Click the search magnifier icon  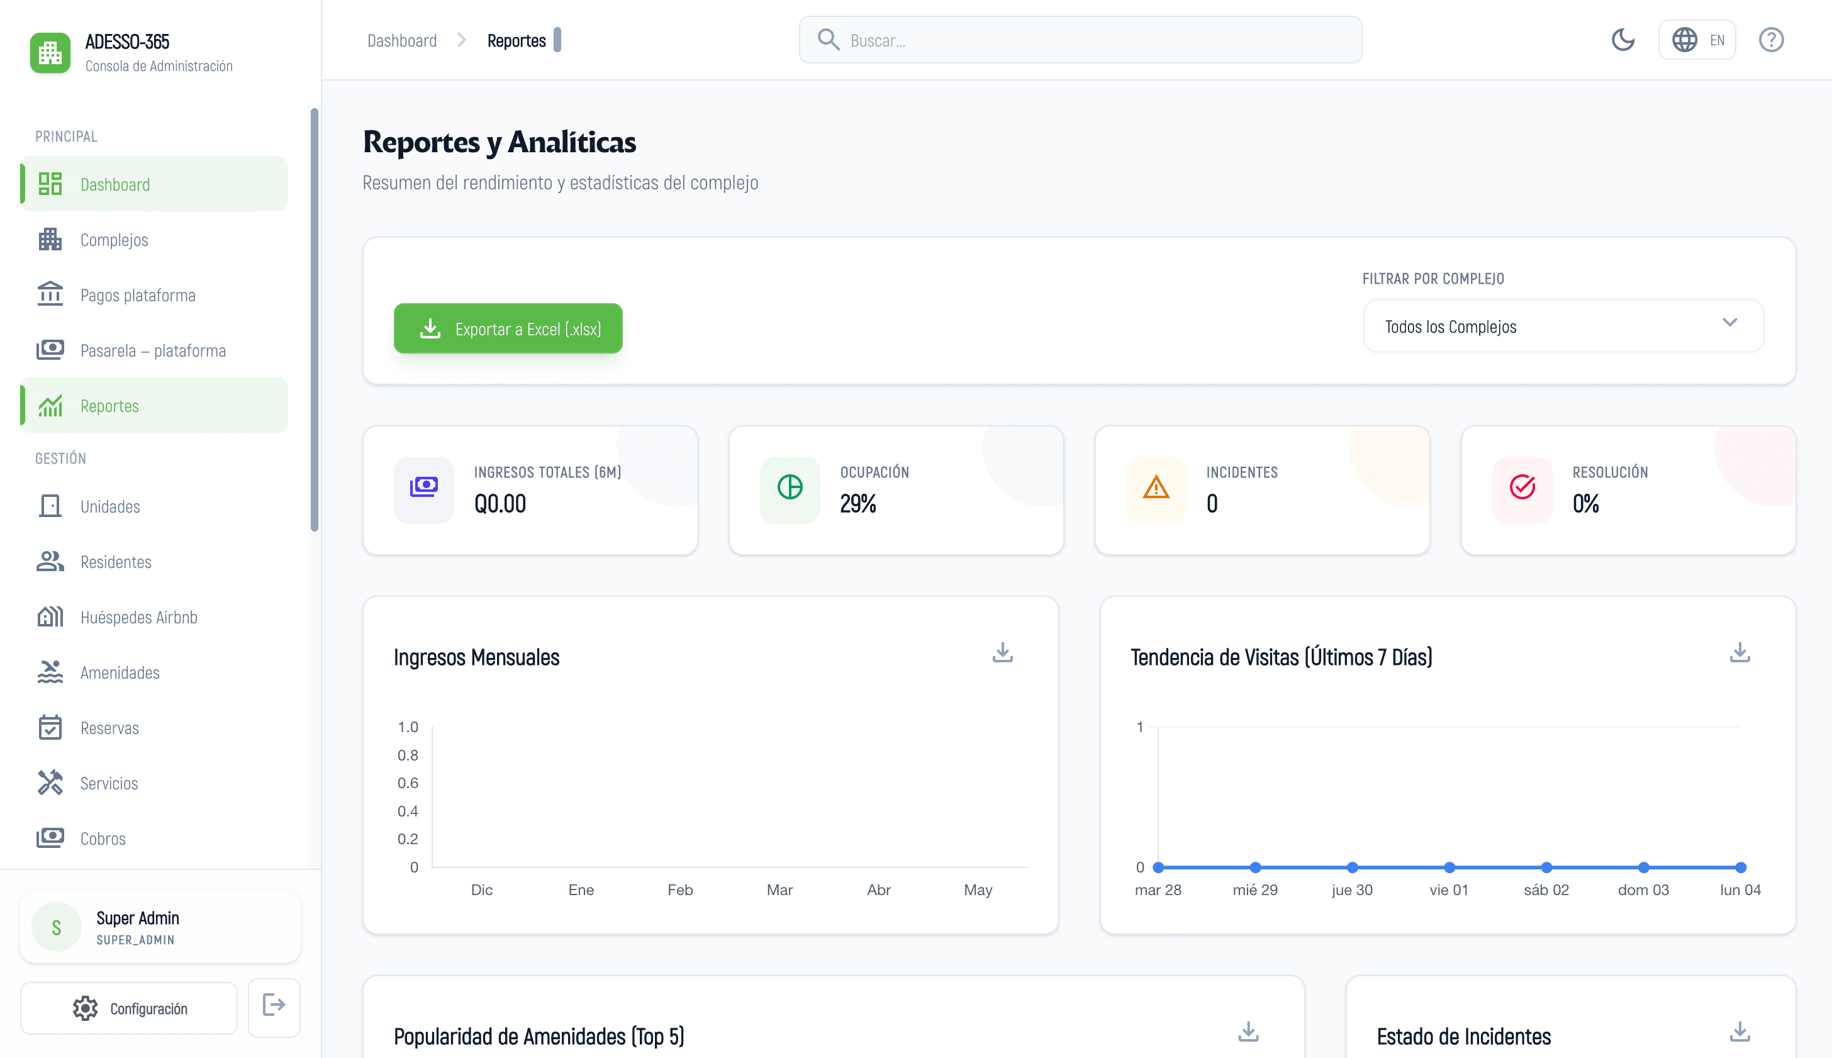click(x=828, y=39)
